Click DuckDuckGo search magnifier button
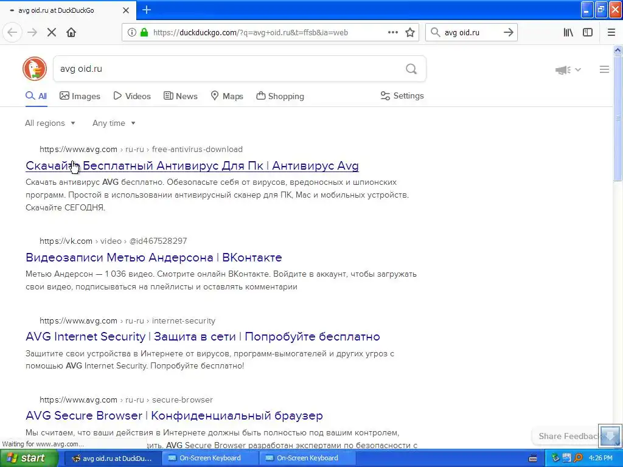This screenshot has height=467, width=623. (x=411, y=69)
